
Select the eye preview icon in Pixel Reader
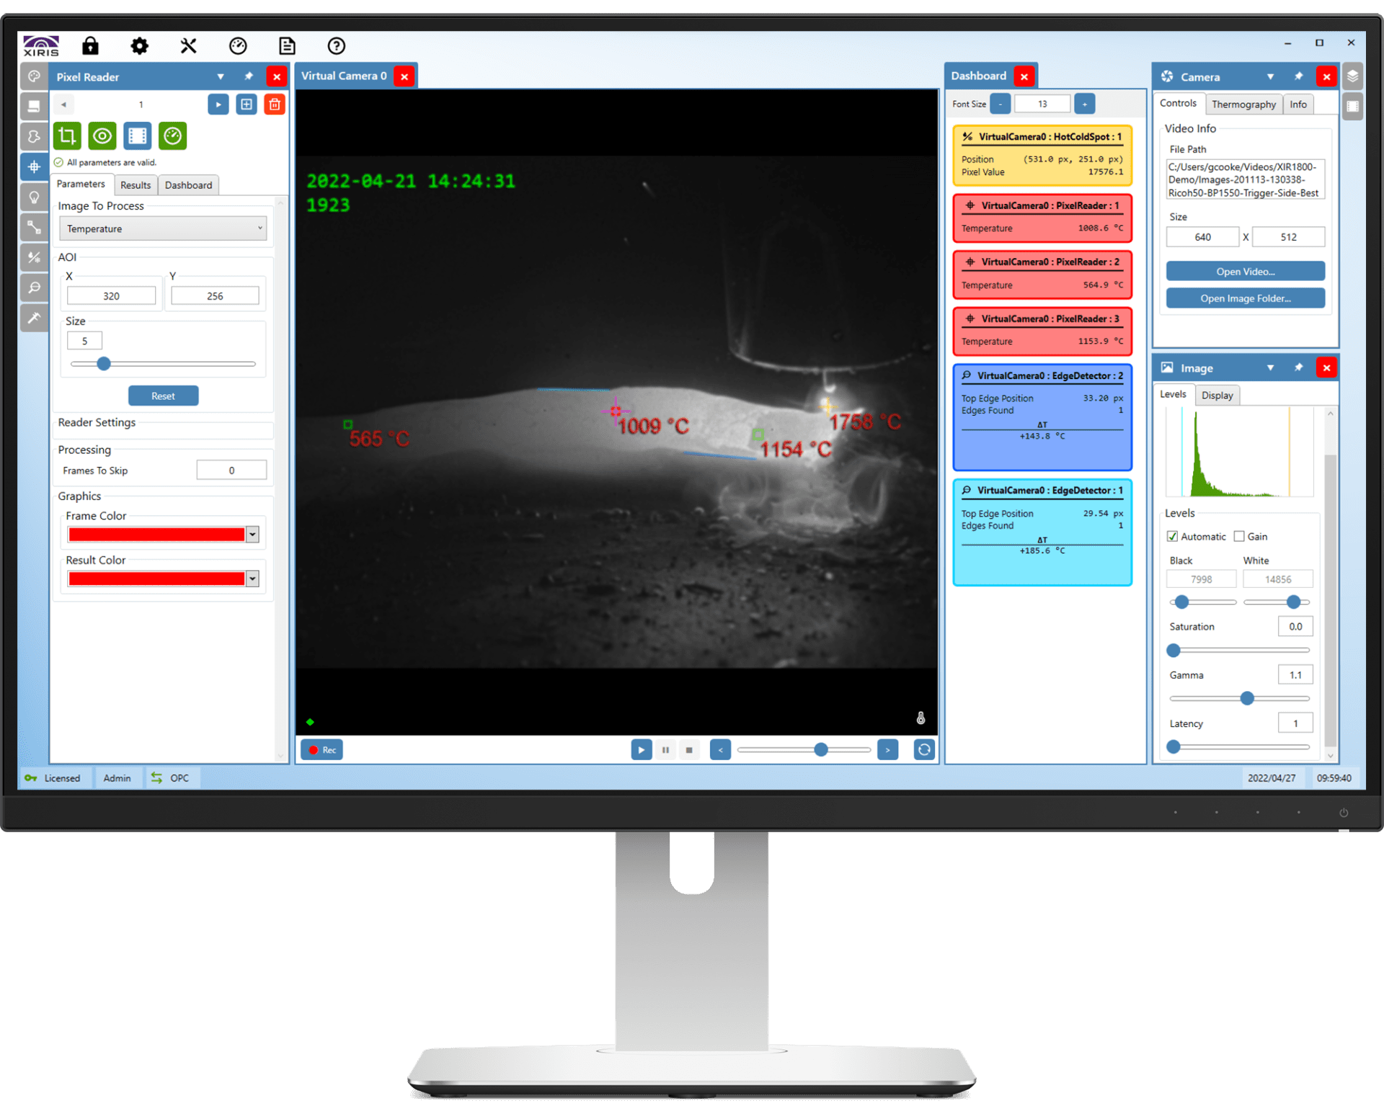click(x=102, y=135)
